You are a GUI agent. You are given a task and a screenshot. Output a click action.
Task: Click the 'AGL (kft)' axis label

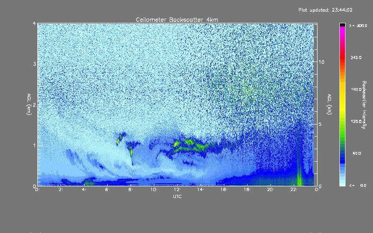click(330, 104)
